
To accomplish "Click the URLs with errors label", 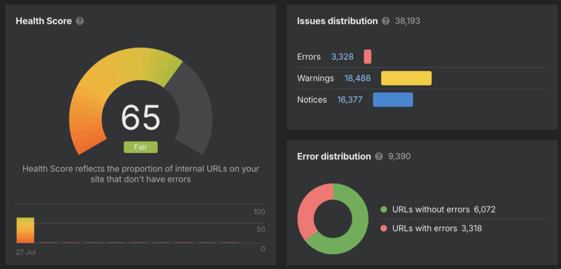I will pyautogui.click(x=425, y=228).
